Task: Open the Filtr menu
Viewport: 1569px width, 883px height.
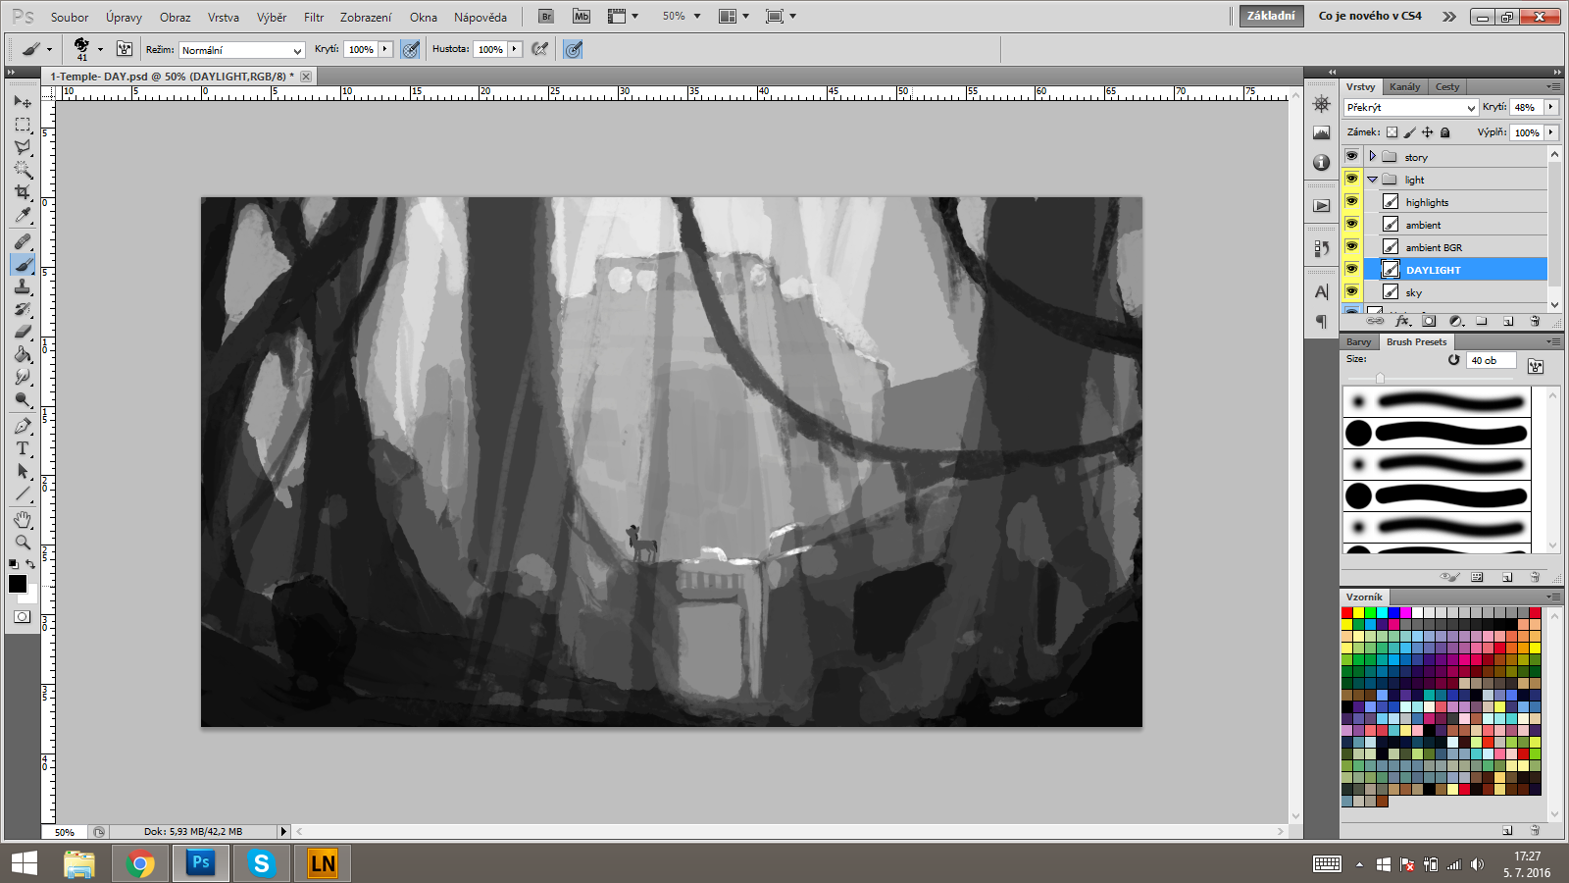Action: [314, 17]
